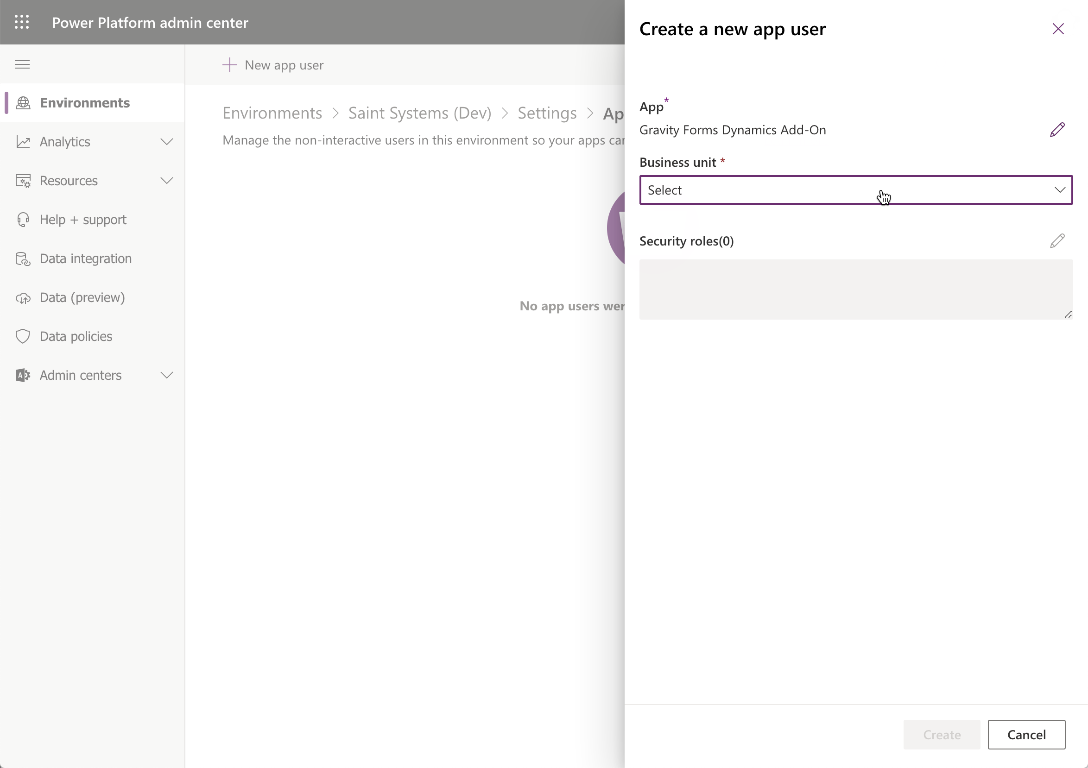
Task: Edit Security roles with the pencil icon
Action: pos(1057,241)
